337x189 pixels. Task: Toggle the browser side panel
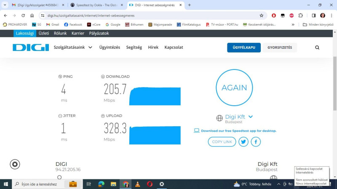313,16
